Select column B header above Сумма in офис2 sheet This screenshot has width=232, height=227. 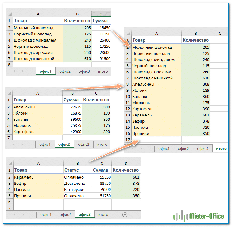pyautogui.click(x=72, y=93)
